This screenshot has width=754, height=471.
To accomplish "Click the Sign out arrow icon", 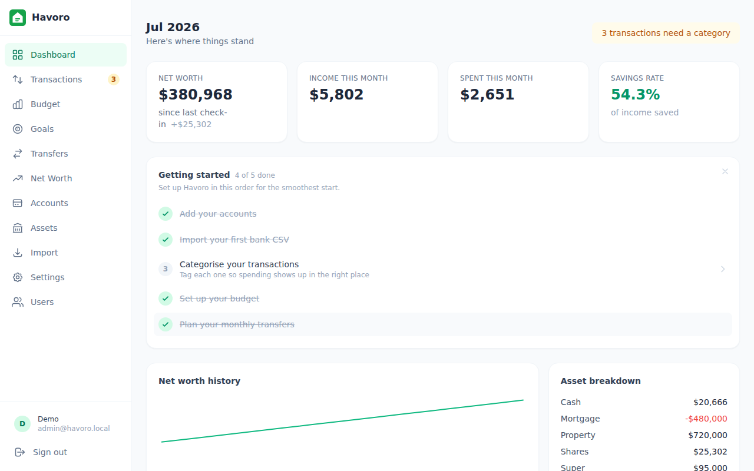I will point(20,452).
